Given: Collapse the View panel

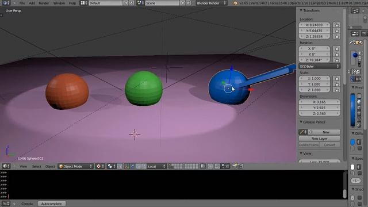Looking at the screenshot, I should pos(301,154).
